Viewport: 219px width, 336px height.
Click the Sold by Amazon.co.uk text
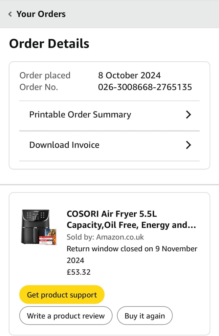click(105, 237)
